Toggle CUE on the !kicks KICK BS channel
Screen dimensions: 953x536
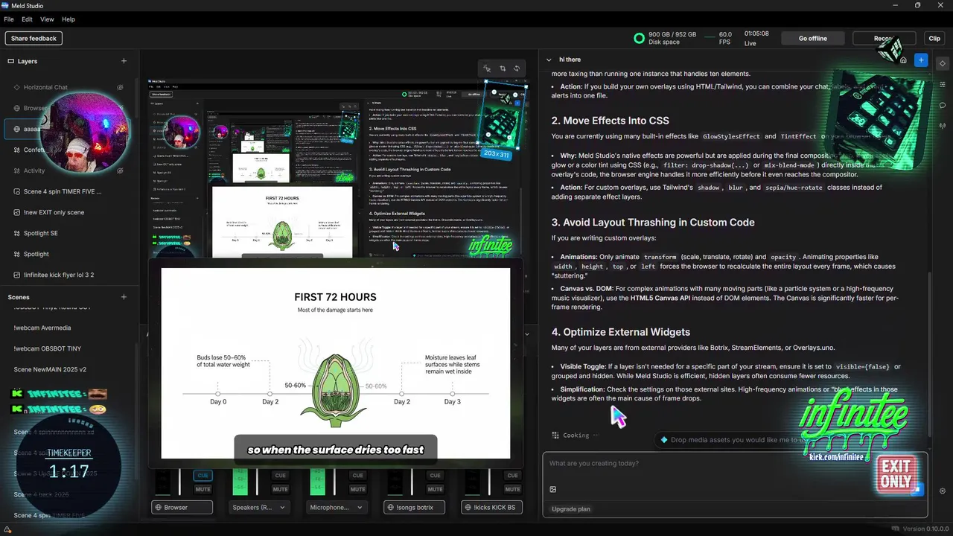(512, 475)
